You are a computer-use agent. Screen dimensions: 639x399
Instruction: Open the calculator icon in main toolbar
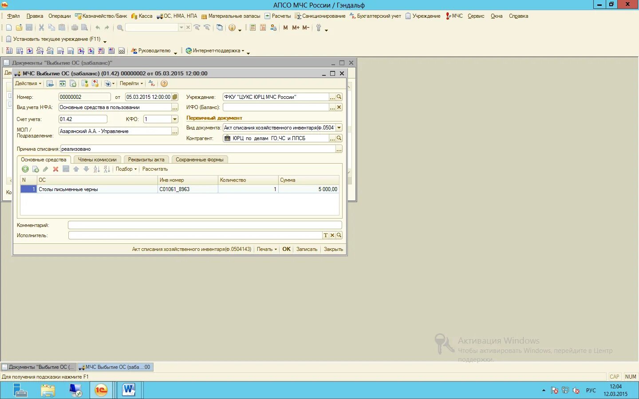click(x=252, y=27)
